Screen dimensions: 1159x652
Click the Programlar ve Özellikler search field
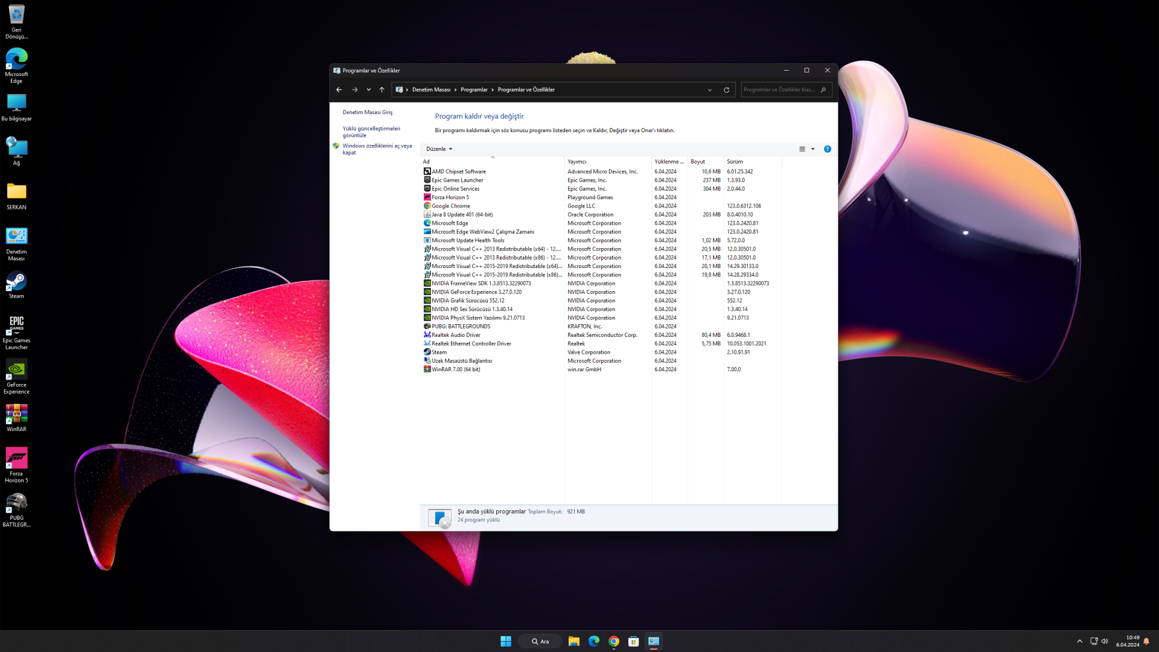[x=779, y=90]
